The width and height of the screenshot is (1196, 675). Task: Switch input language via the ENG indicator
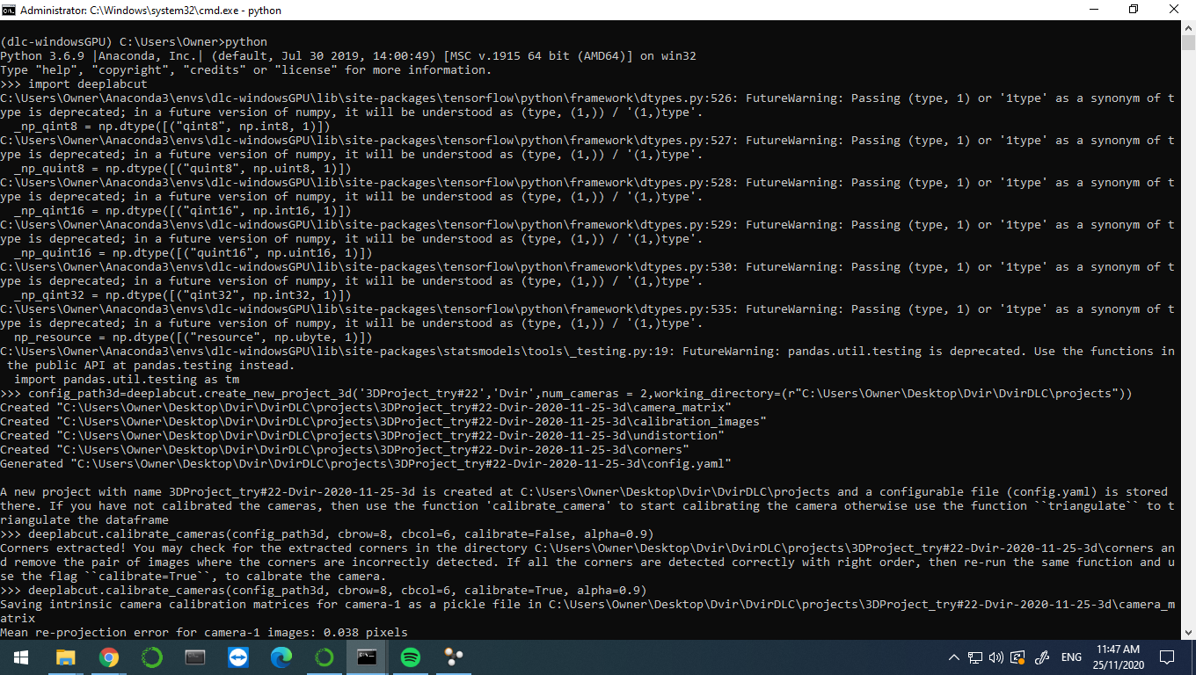coord(1071,657)
